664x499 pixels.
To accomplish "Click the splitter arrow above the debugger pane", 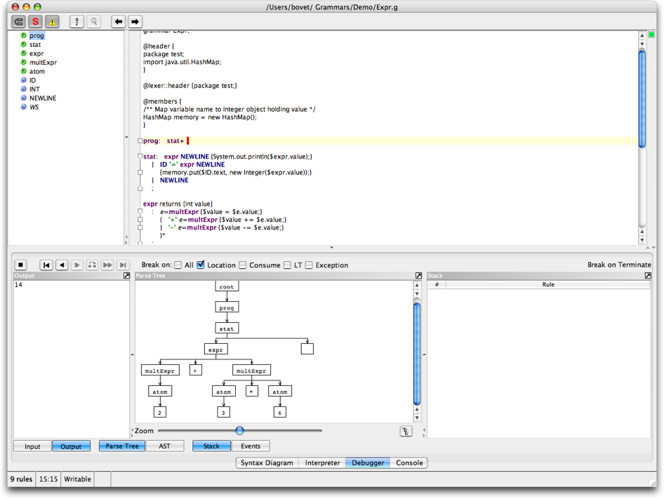I will click(331, 247).
